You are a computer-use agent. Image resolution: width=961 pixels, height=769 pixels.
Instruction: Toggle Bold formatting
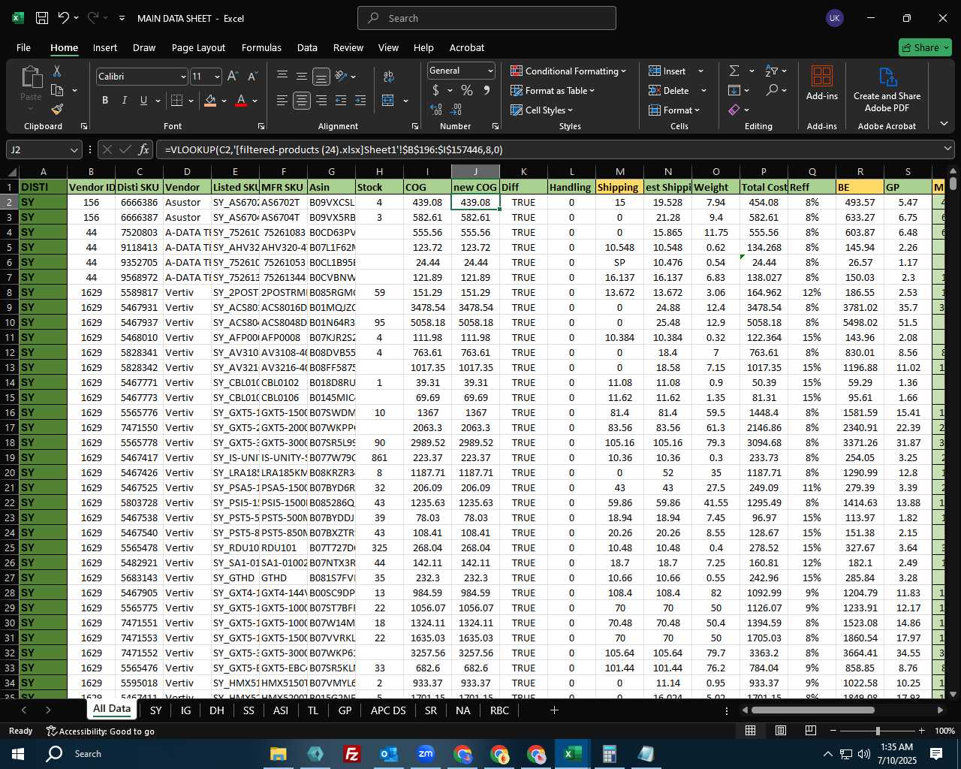105,101
